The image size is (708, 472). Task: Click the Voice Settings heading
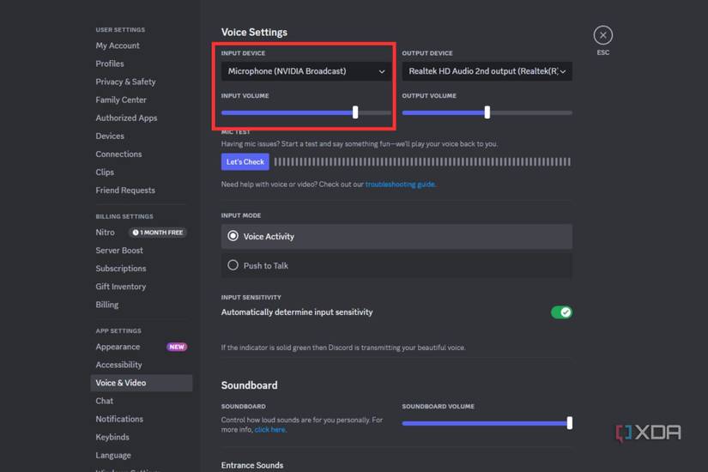click(x=254, y=32)
